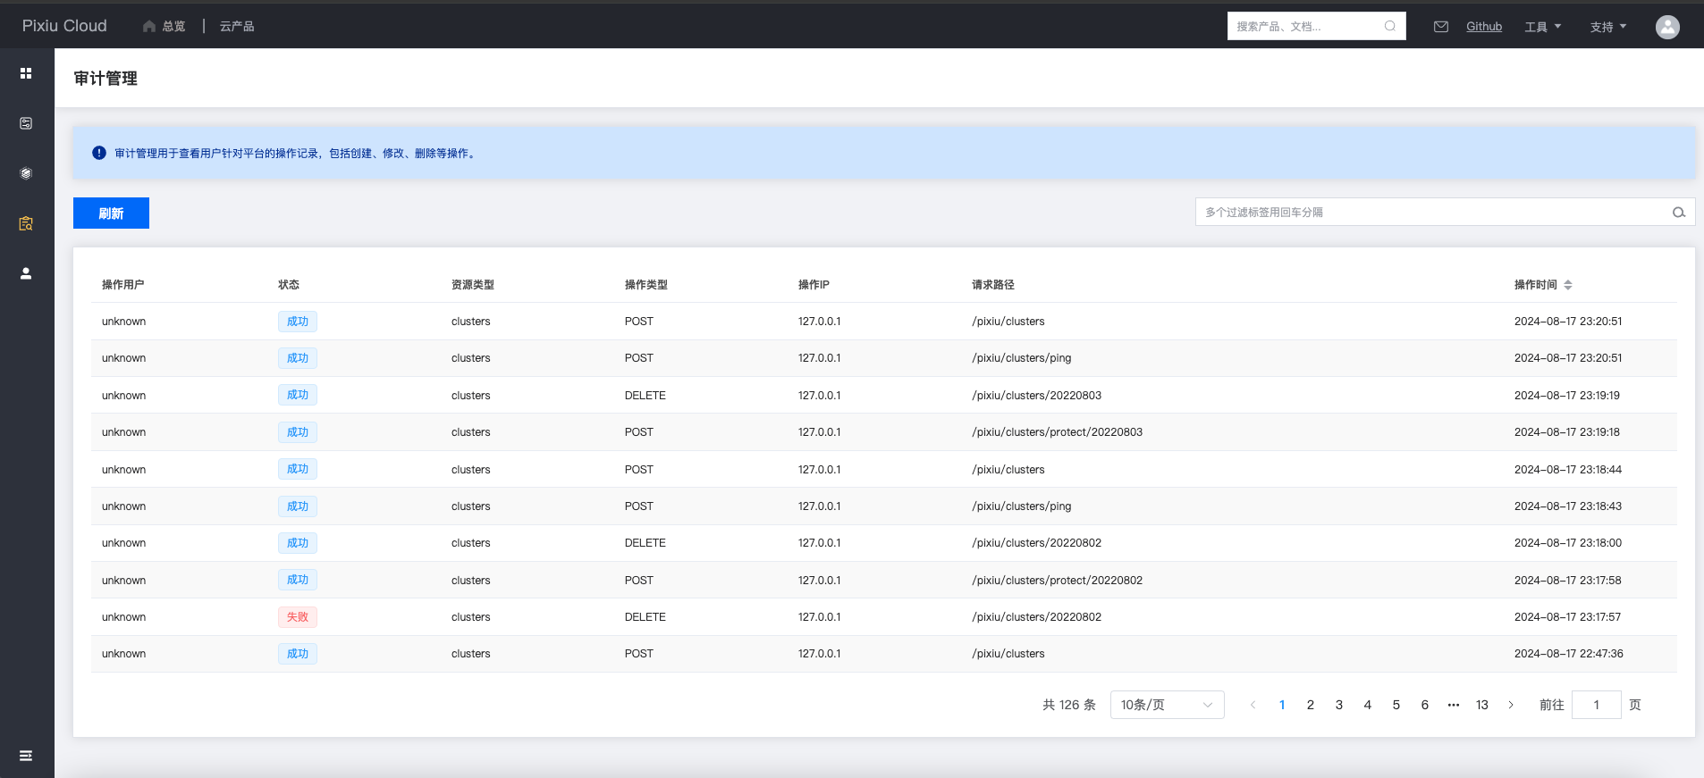Open the user avatar menu
This screenshot has width=1704, height=778.
coord(1667,27)
